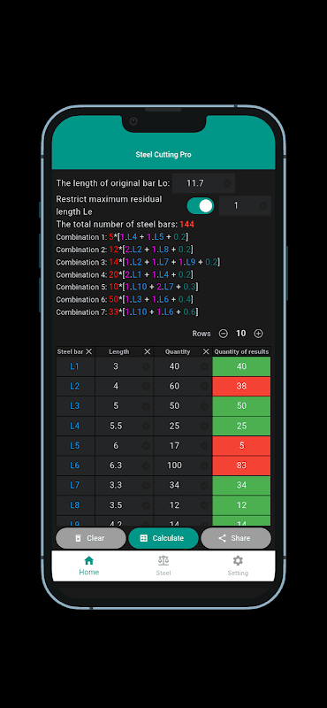The width and height of the screenshot is (327, 708).
Task: Select the L1 steel bar label
Action: point(75,366)
